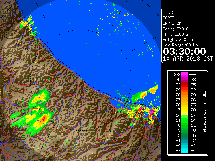Click the 'Height:3.0 km' label
Screen dimensions: 215x161
178,40
